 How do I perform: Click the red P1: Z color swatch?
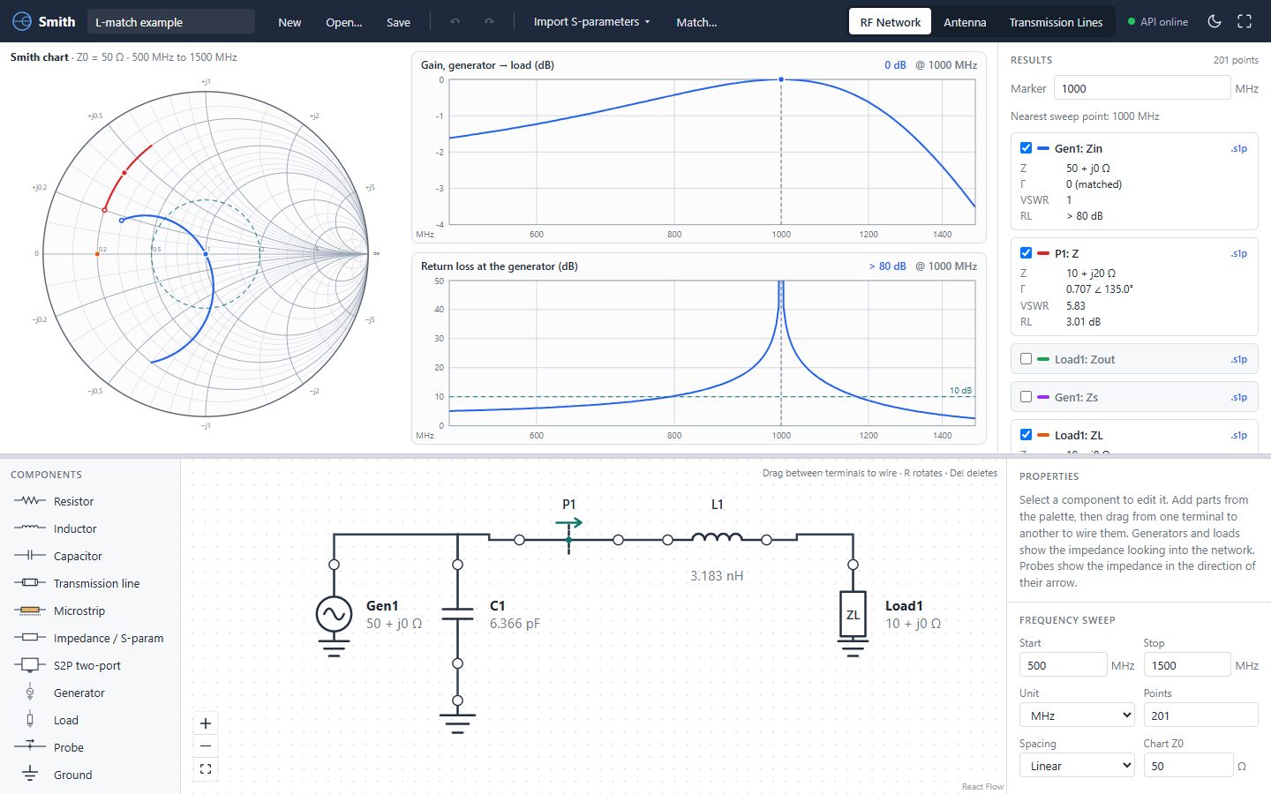tap(1042, 253)
